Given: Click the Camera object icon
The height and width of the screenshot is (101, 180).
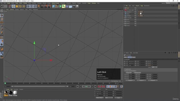Looking at the screenshot, I should [74, 6].
